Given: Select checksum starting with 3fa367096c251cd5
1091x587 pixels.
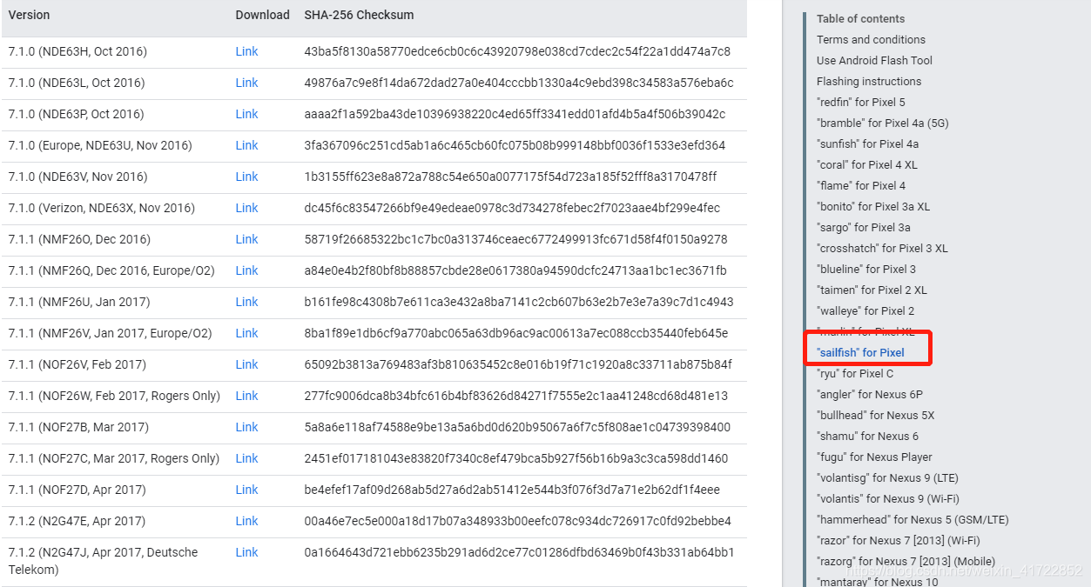Looking at the screenshot, I should (515, 145).
